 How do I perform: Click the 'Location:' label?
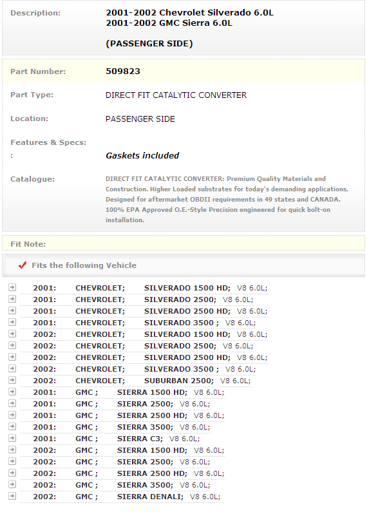[x=29, y=119]
